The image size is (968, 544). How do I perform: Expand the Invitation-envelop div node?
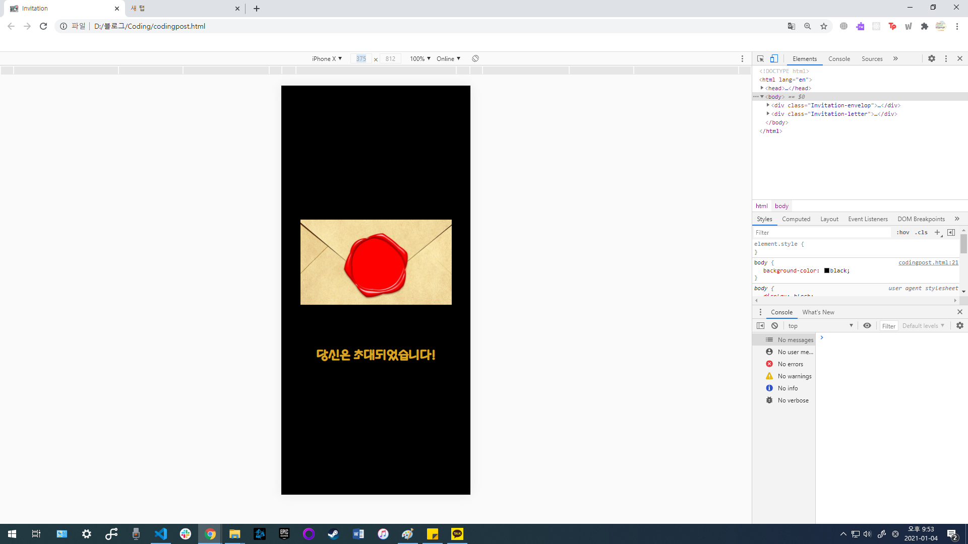coord(768,105)
